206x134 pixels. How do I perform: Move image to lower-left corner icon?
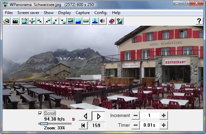(x=55, y=21)
